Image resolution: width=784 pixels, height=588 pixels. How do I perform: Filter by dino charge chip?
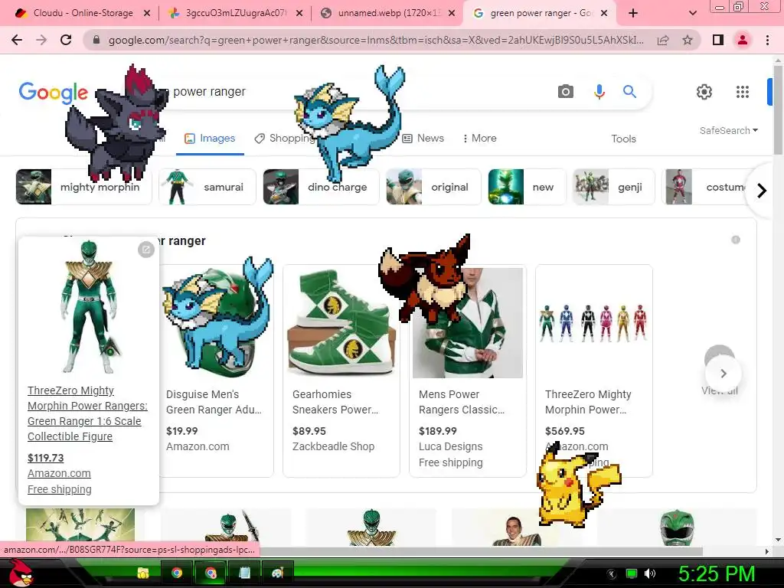(321, 187)
